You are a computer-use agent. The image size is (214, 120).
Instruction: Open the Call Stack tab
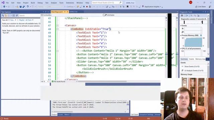point(134,114)
